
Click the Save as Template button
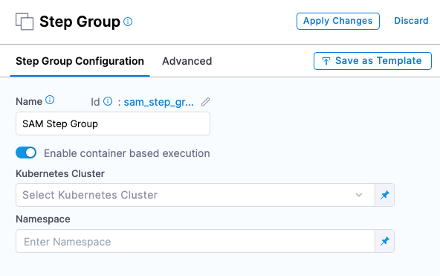(x=372, y=61)
